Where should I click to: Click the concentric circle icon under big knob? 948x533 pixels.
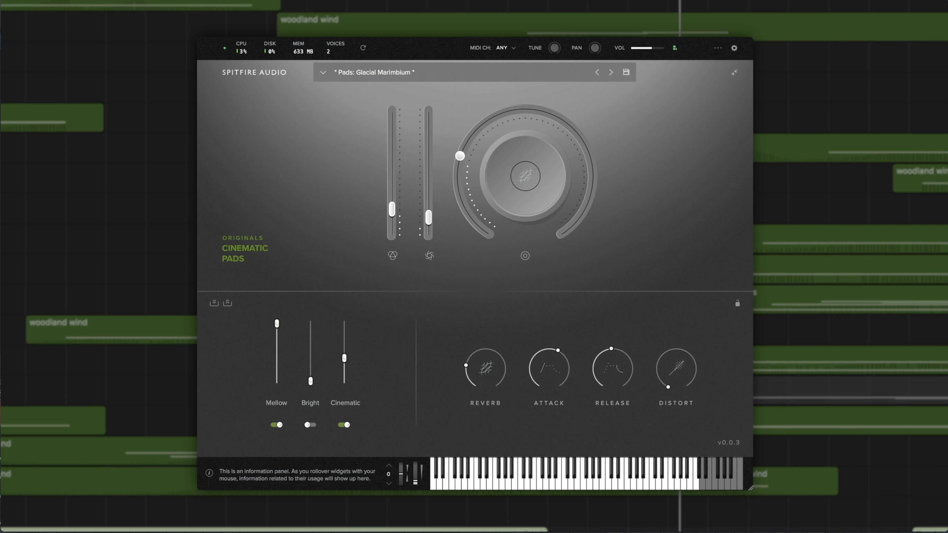525,255
